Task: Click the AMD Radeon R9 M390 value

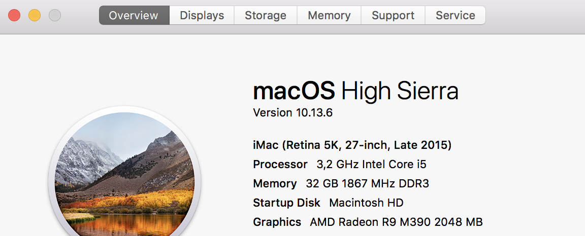Action: [x=396, y=222]
